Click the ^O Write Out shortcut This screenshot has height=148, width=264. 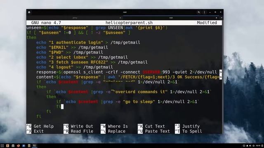pyautogui.click(x=78, y=126)
